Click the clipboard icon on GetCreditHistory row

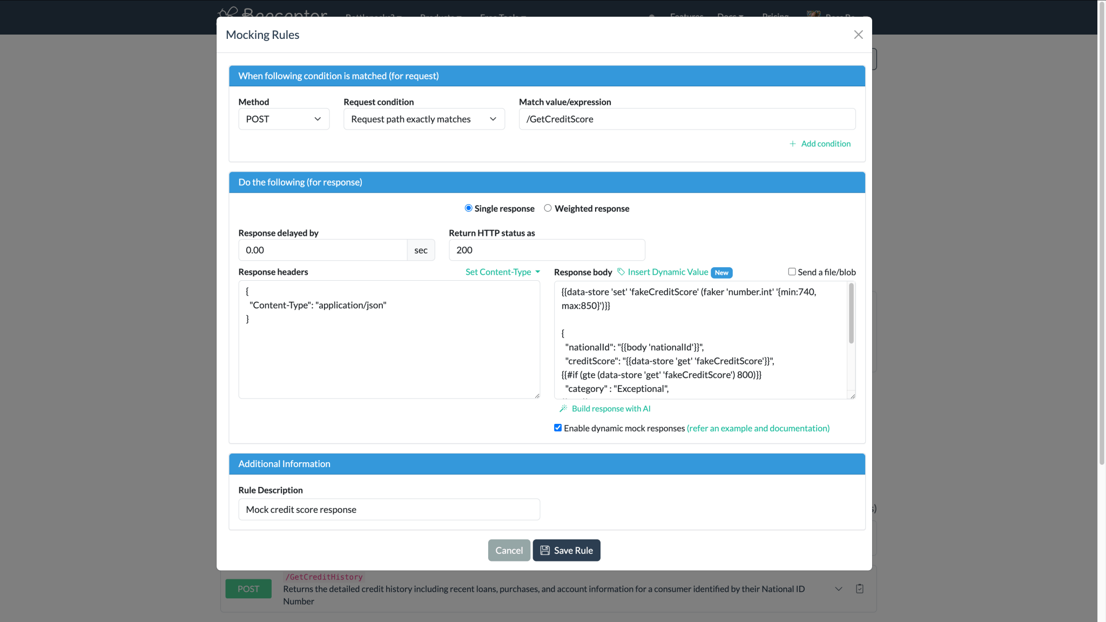click(x=860, y=589)
